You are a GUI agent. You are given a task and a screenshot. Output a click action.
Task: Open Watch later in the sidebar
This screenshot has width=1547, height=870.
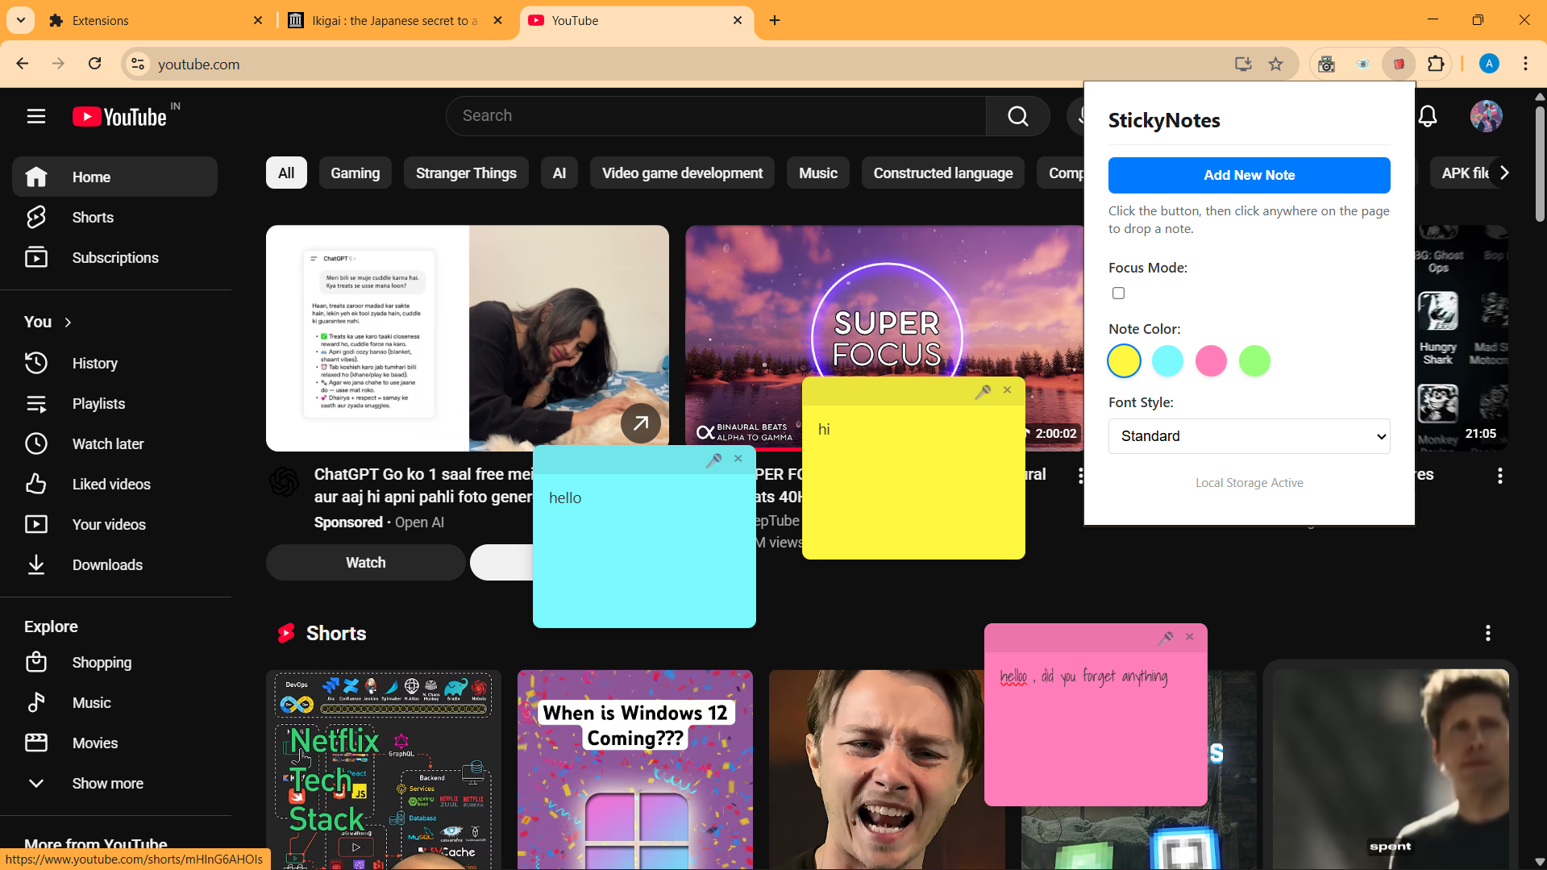tap(114, 444)
